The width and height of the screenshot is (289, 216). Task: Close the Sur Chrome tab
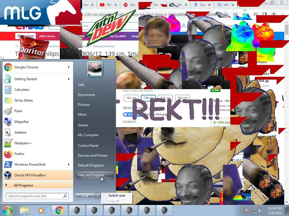coord(92,5)
